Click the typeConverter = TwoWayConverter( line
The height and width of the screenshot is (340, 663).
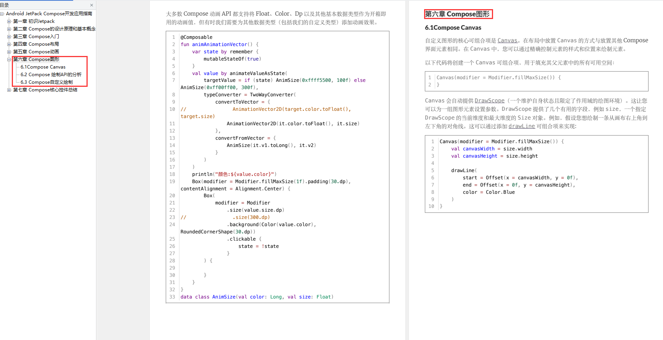pyautogui.click(x=250, y=95)
